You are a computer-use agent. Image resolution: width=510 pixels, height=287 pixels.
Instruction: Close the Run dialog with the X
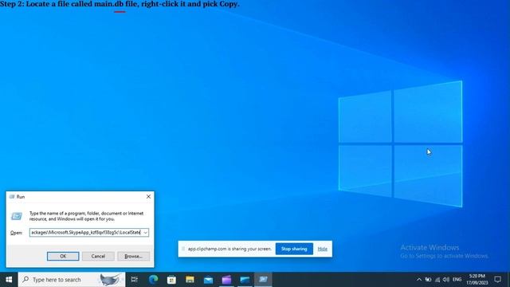coord(148,197)
